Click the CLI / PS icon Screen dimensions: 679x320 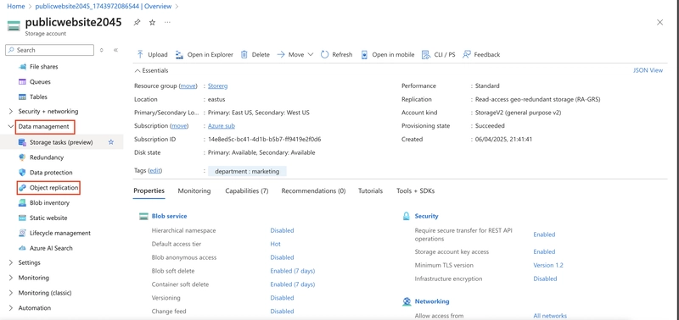[426, 54]
